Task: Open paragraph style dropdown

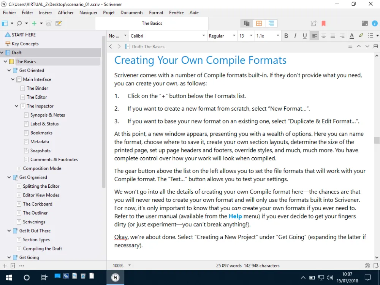Action: (x=117, y=36)
